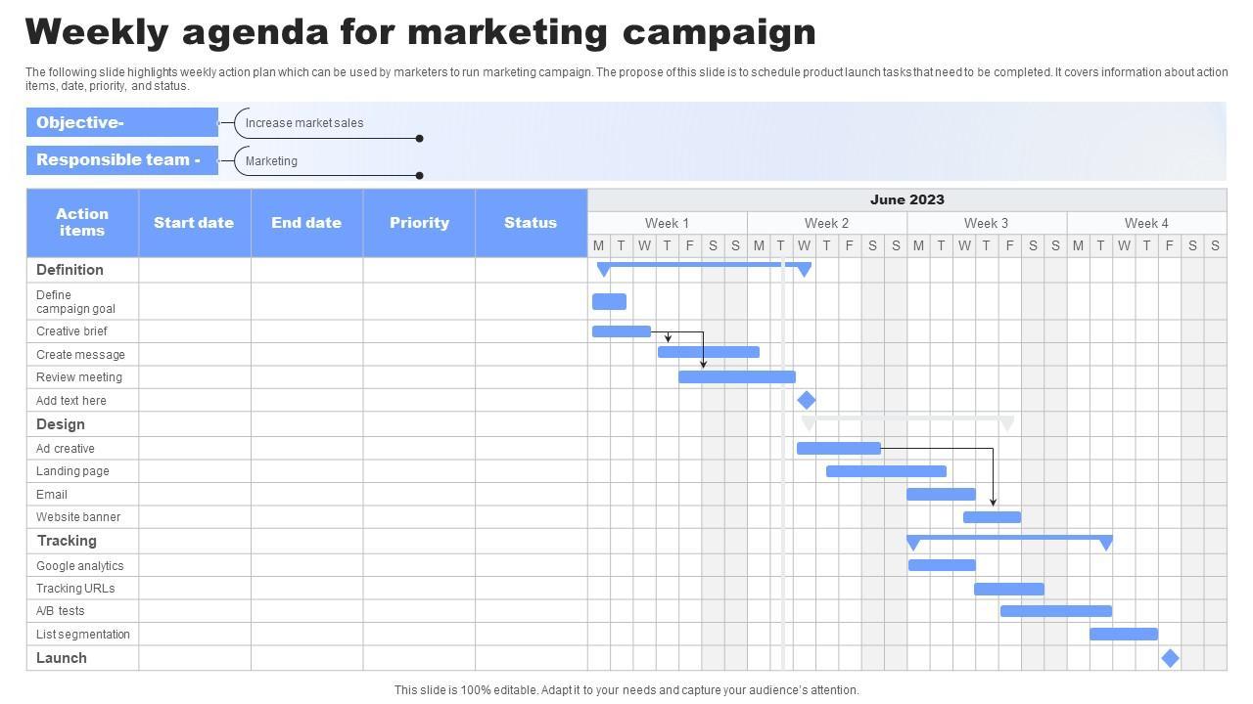Select the Increase market sales text
This screenshot has width=1253, height=704.
[304, 123]
